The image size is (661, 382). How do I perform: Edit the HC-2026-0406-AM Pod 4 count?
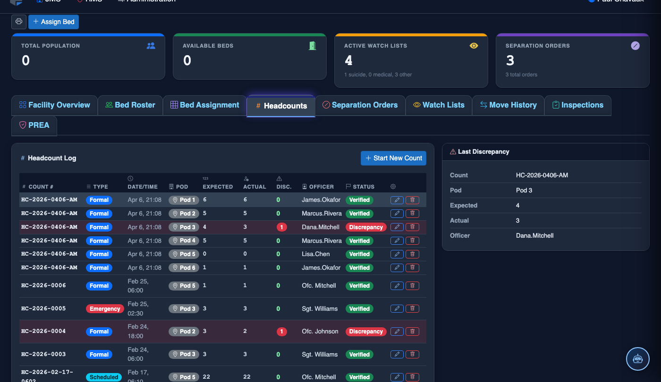pyautogui.click(x=397, y=241)
